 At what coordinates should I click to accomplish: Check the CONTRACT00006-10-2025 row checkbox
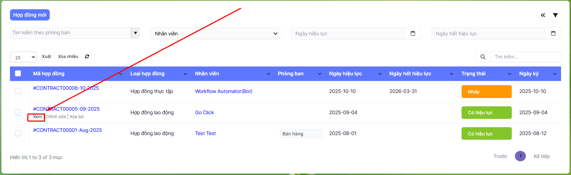(x=18, y=91)
